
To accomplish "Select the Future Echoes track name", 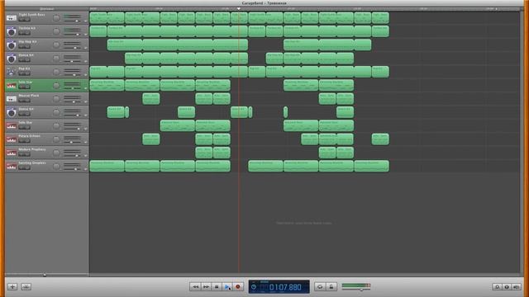I will pyautogui.click(x=30, y=136).
